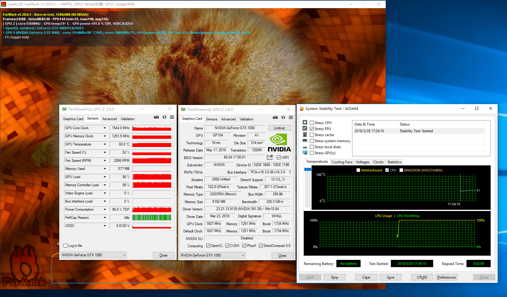507x297 pixels.
Task: Open hamburger menu in the GPU-Z sensors window
Action: [172, 117]
